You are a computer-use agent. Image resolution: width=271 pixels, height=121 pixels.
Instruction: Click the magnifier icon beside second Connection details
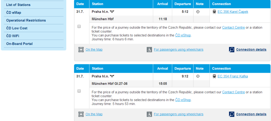point(232,114)
